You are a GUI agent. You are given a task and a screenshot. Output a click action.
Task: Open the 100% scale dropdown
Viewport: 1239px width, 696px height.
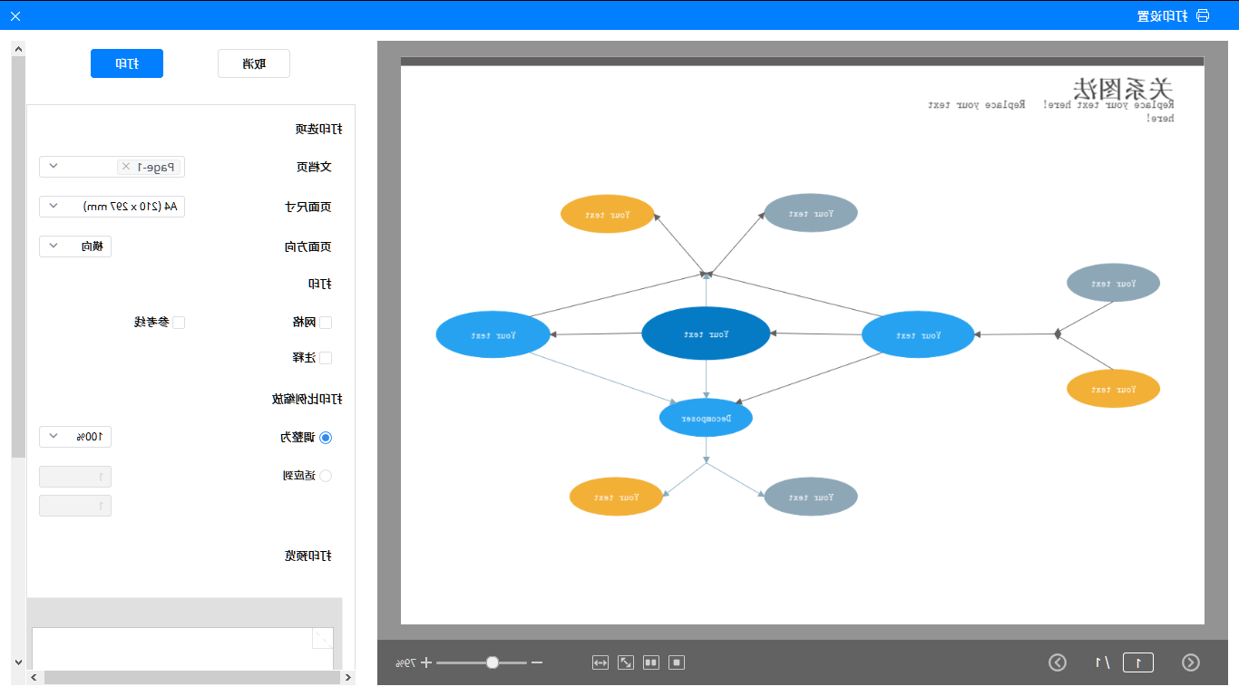point(75,438)
